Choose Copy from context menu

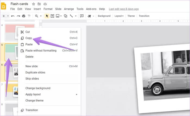[x=49, y=38]
